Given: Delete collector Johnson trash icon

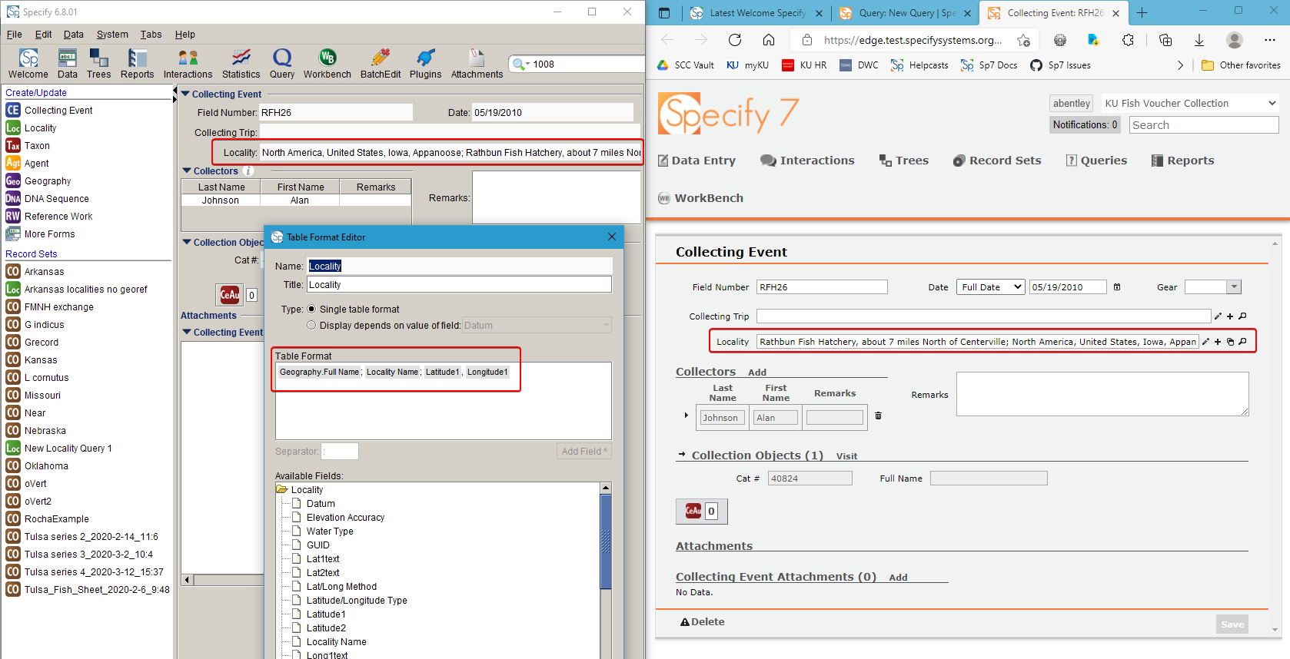Looking at the screenshot, I should pyautogui.click(x=878, y=416).
